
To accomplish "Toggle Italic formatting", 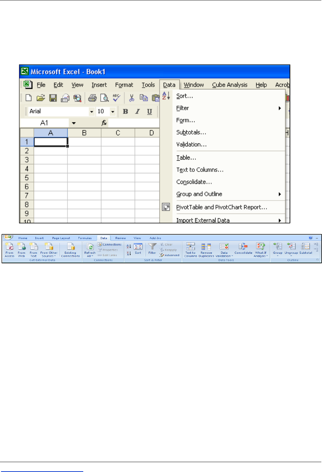I will coord(137,112).
